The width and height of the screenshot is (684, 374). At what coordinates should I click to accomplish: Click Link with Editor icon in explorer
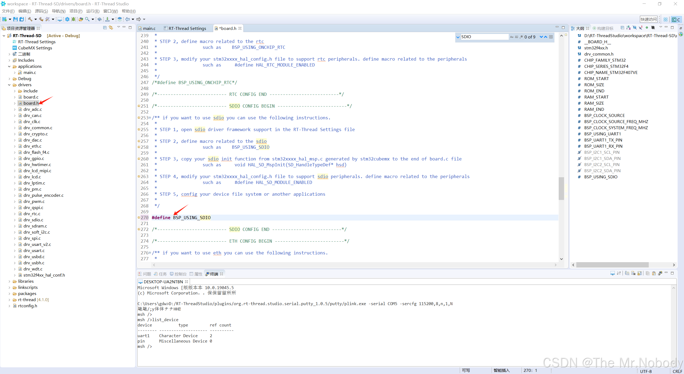(x=111, y=28)
